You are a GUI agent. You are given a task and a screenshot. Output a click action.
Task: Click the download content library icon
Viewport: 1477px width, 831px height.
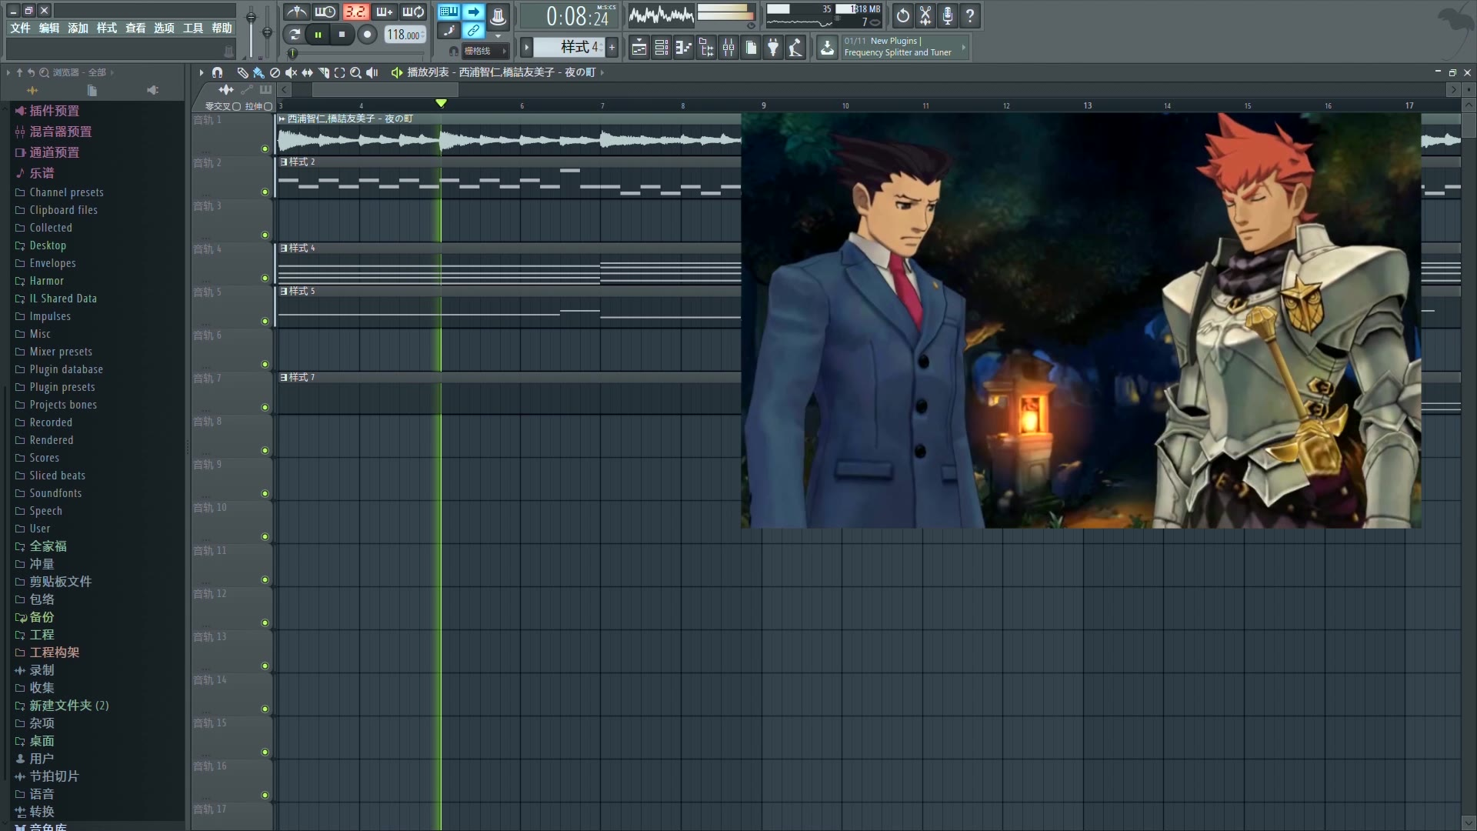click(827, 48)
